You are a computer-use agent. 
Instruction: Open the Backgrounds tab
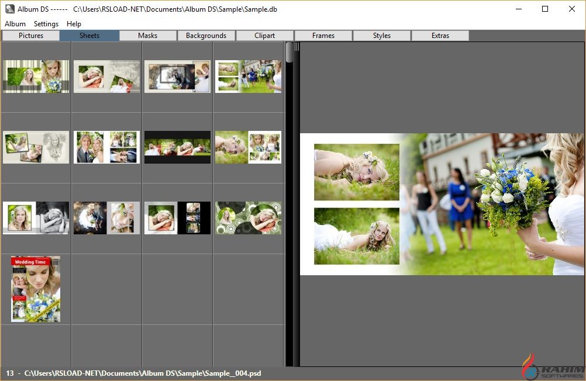coord(206,36)
